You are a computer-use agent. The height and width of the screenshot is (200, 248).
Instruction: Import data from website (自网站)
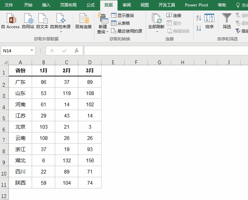point(28,21)
